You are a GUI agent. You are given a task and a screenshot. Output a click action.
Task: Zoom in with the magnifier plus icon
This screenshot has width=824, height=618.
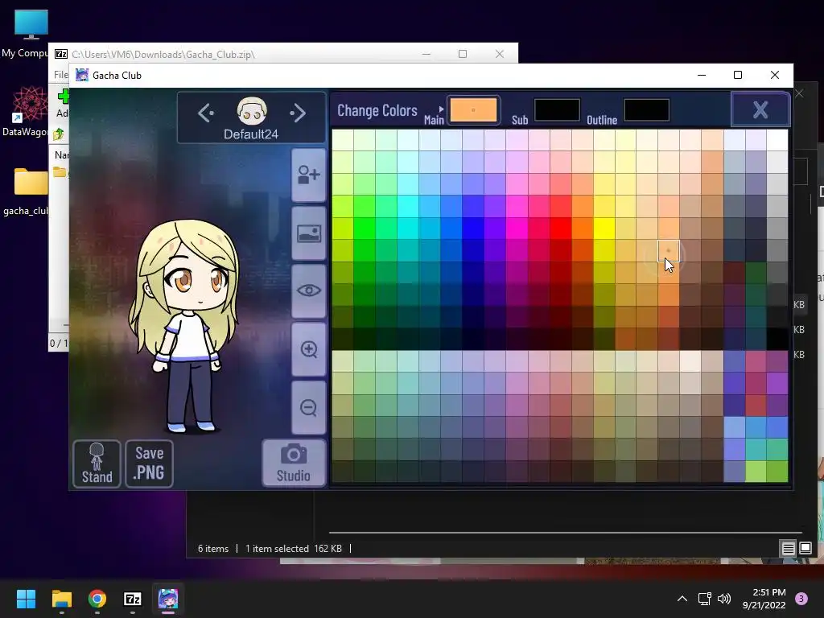point(309,349)
